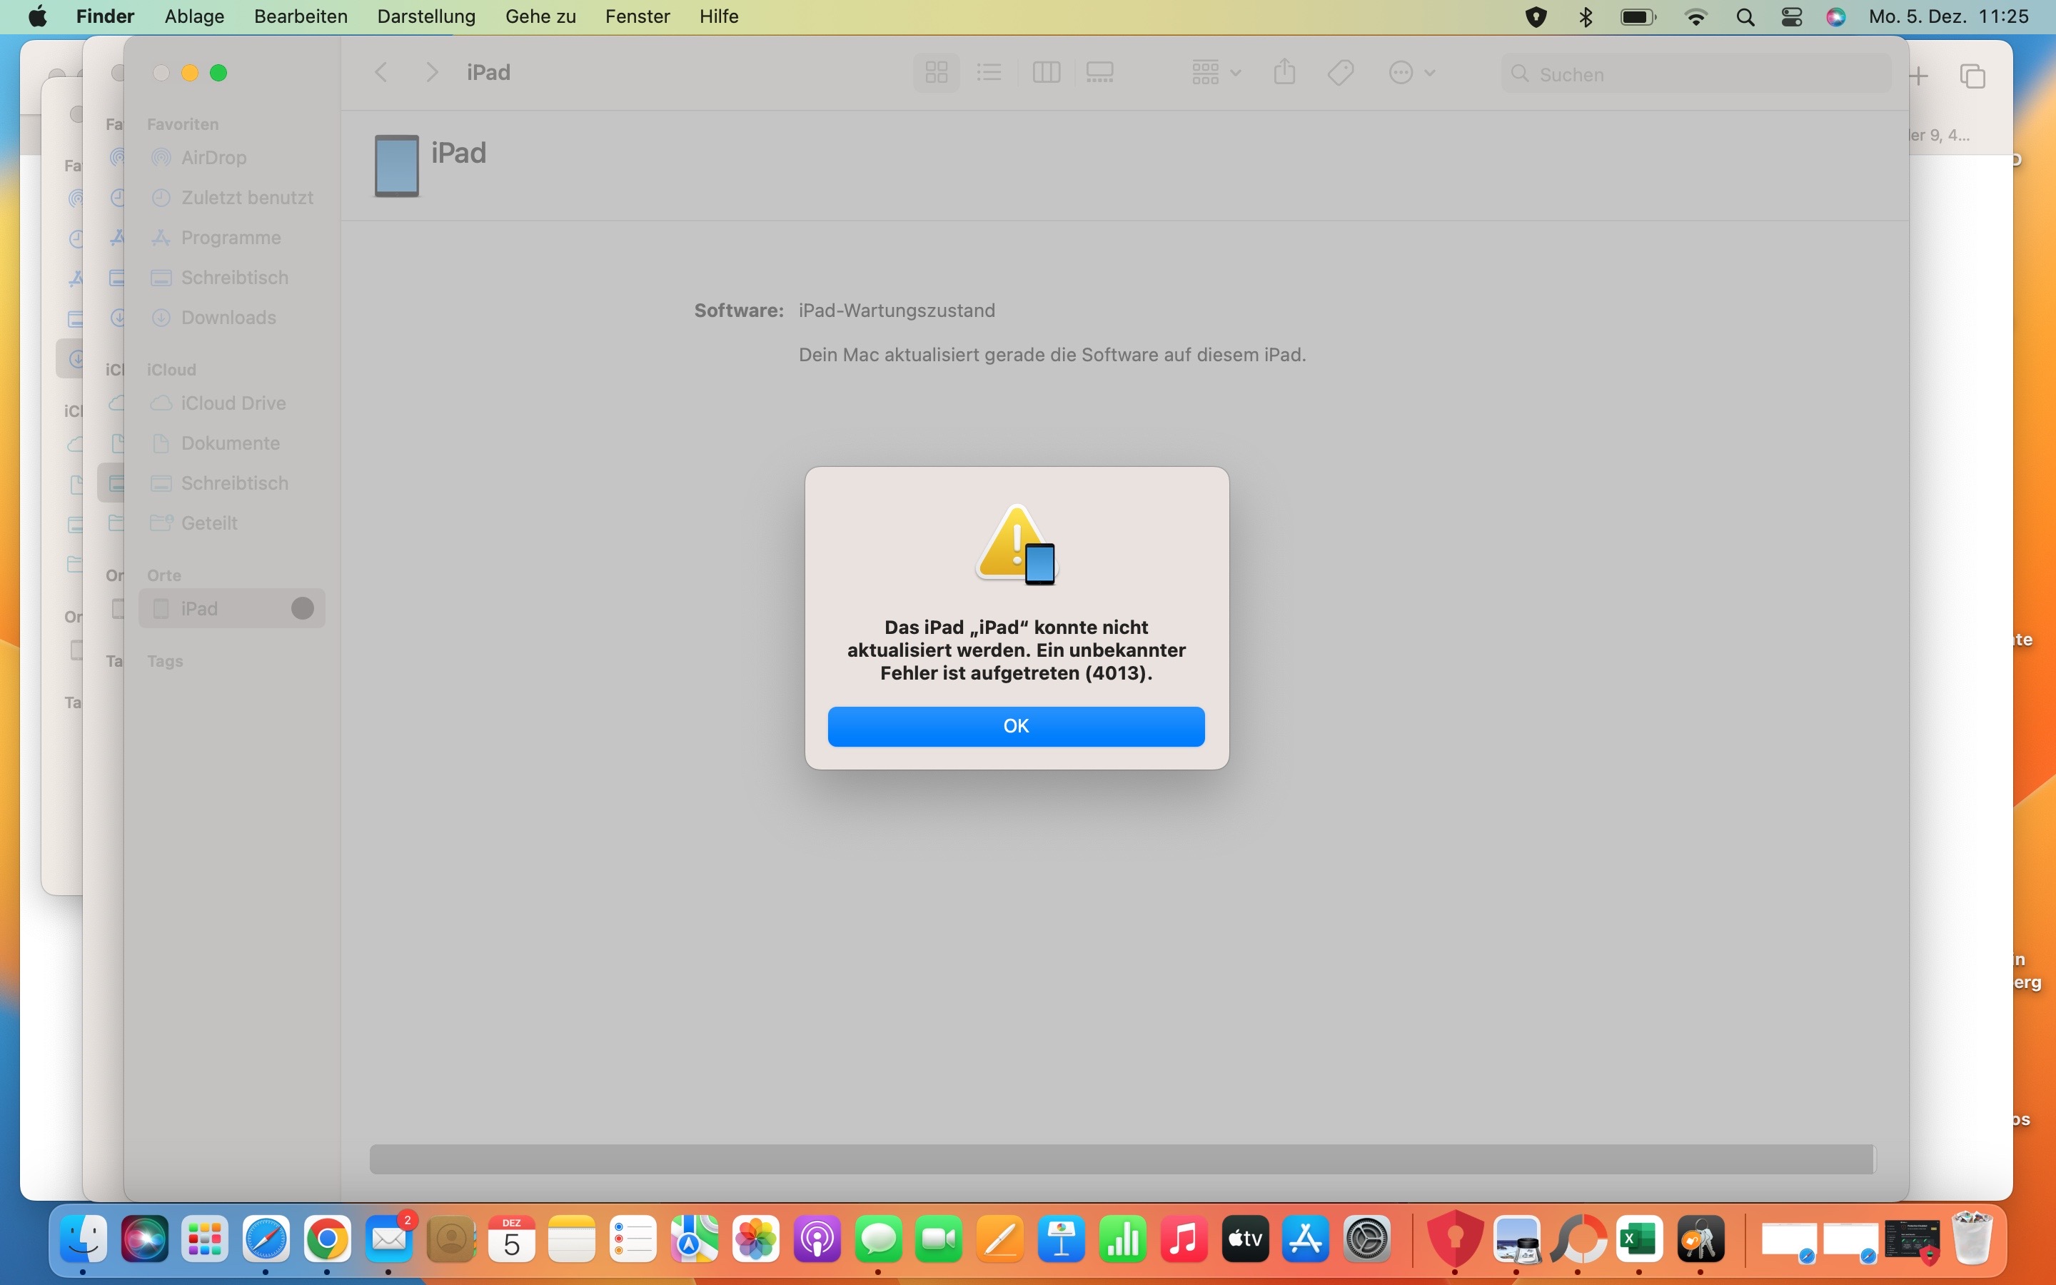The width and height of the screenshot is (2056, 1285).
Task: Click the update progress bar
Action: [x=1122, y=1159]
